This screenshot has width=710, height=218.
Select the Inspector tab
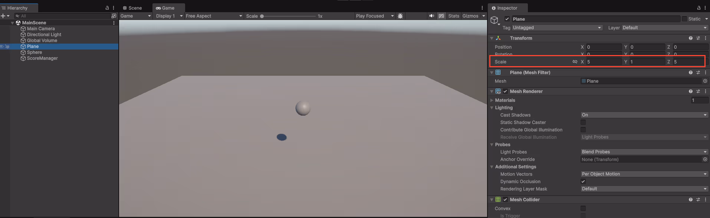pos(507,8)
